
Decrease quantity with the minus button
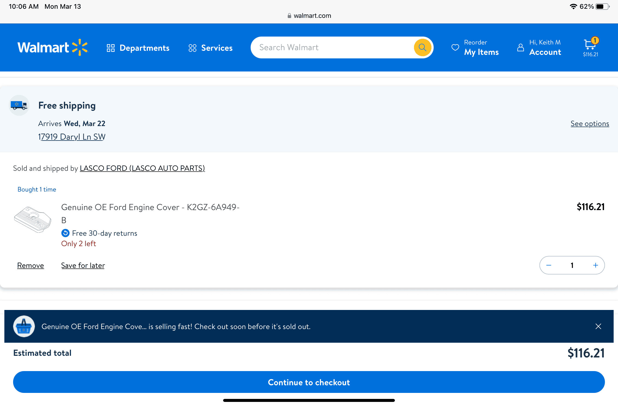point(549,265)
